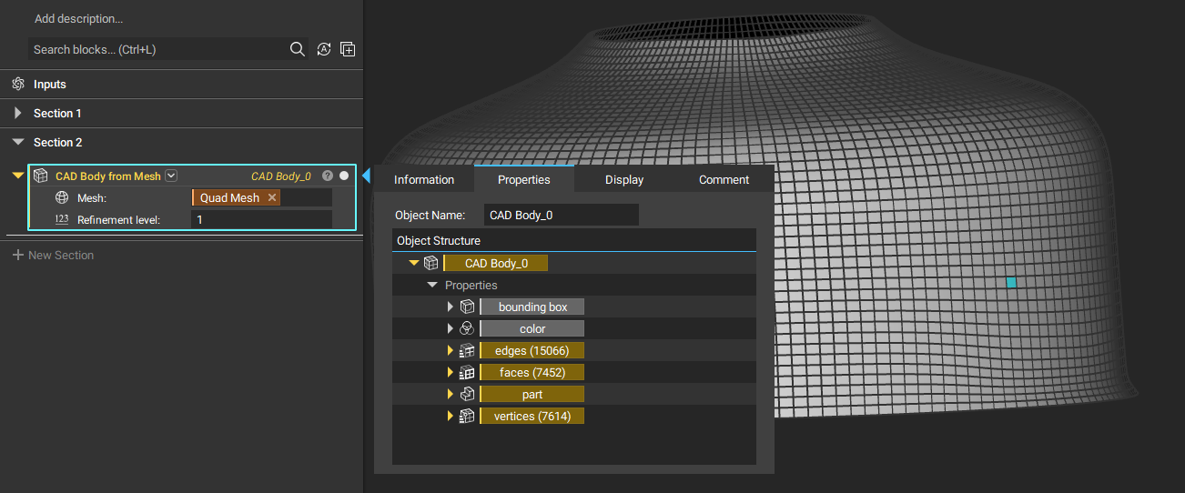Open the Comment tab
The height and width of the screenshot is (493, 1185).
(724, 179)
